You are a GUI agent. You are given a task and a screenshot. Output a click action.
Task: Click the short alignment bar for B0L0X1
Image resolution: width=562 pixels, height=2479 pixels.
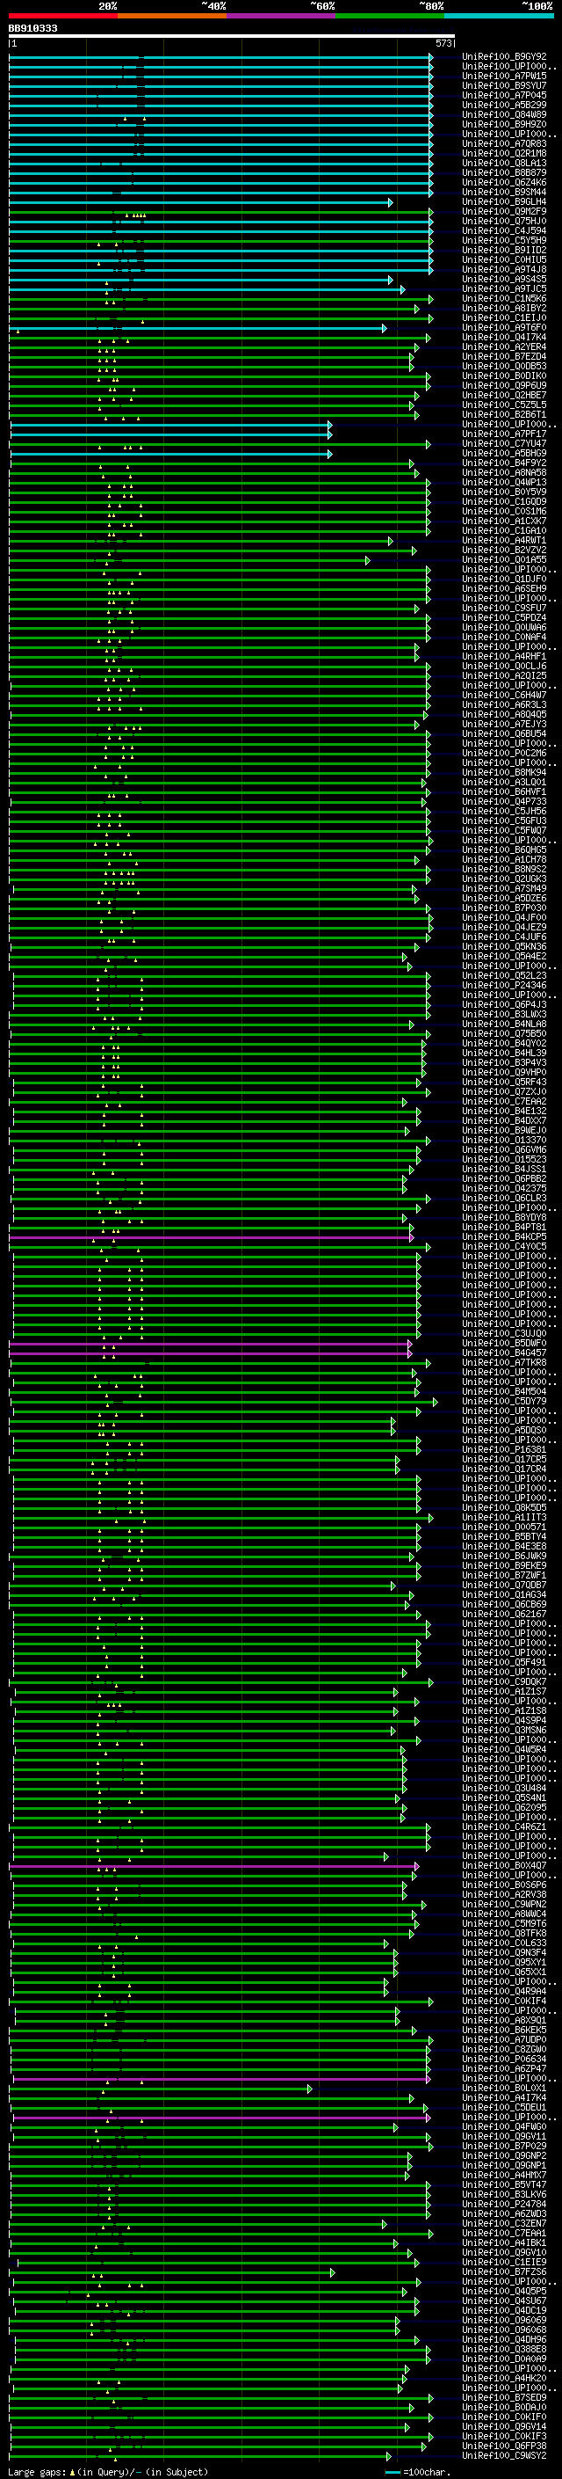click(x=161, y=2089)
